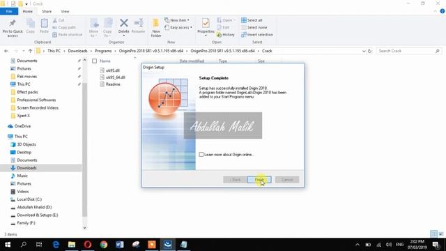Switch to large icons view button
Viewport: 446px width, 251px height.
(441, 234)
